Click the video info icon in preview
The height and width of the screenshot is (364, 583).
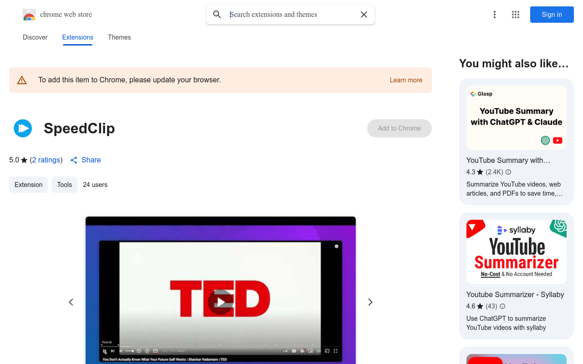[x=337, y=246]
